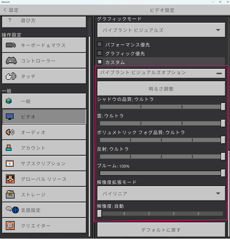Enable グラフィック優先 option
The width and height of the screenshot is (230, 239).
pos(100,53)
